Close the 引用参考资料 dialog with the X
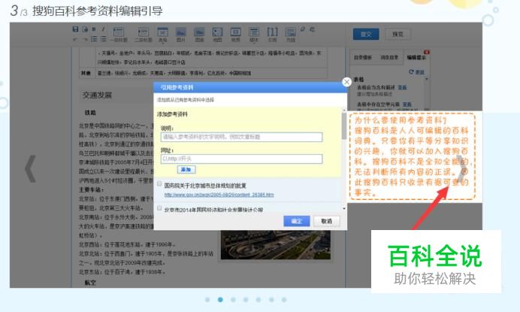520x312 pixels. pyautogui.click(x=346, y=82)
